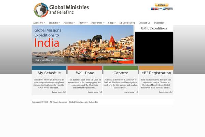This screenshot has width=205, height=137.
Task: Open the Resources dropdown menu
Action: click(x=98, y=23)
